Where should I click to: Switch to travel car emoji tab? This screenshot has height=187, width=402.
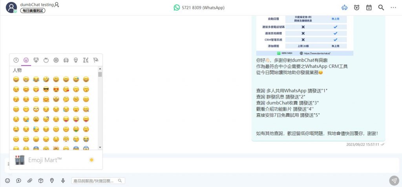pos(66,60)
